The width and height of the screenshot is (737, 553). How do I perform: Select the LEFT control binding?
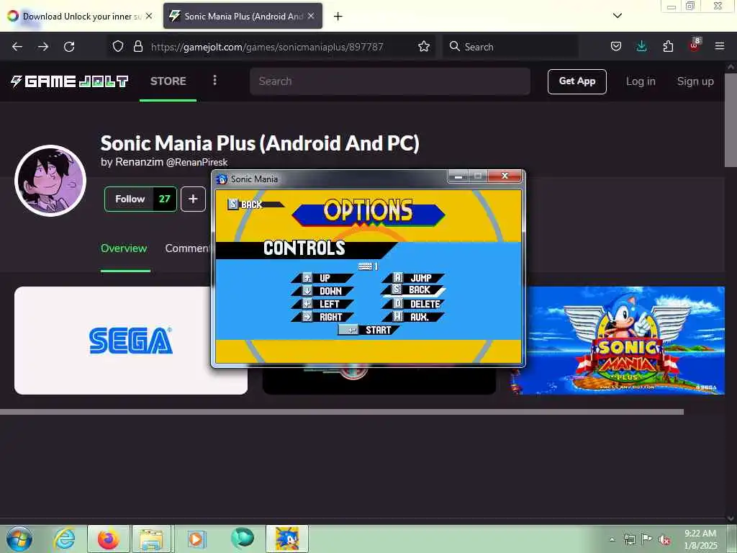[x=322, y=305]
